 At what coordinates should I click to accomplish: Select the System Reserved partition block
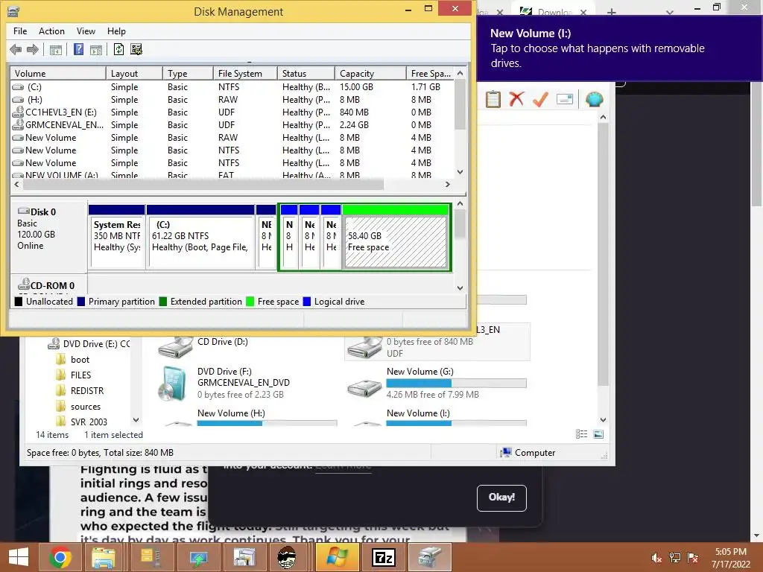[117, 238]
